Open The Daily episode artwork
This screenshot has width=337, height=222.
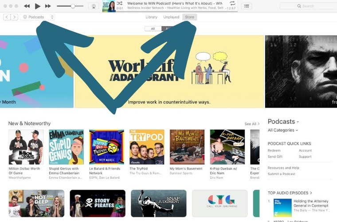[282, 208]
